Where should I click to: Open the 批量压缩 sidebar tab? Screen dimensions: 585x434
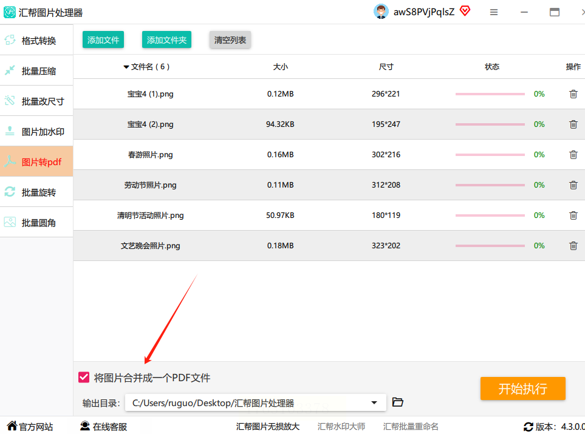pos(36,71)
